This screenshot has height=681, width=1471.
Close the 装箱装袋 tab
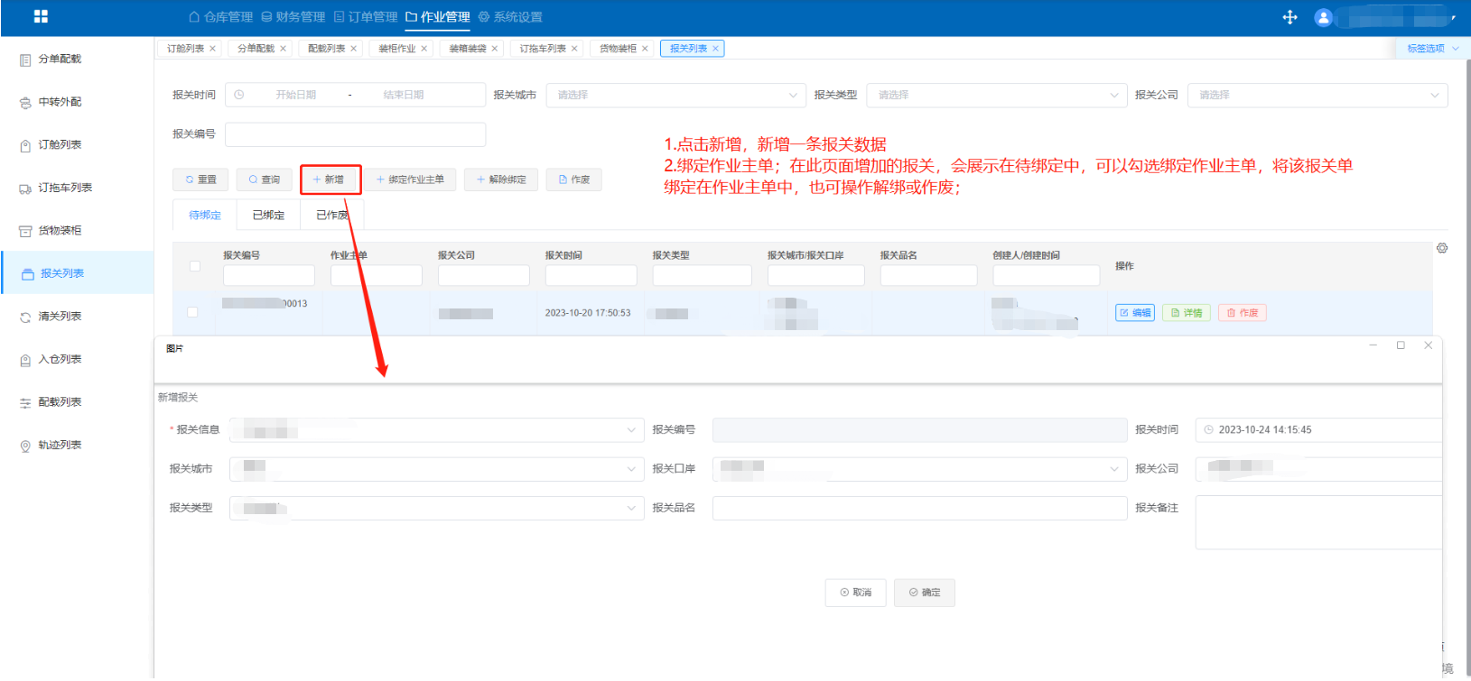point(494,49)
